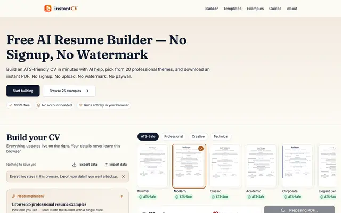This screenshot has height=213, width=341.
Task: Click the Preparing PDF spinner icon
Action: coord(283,210)
